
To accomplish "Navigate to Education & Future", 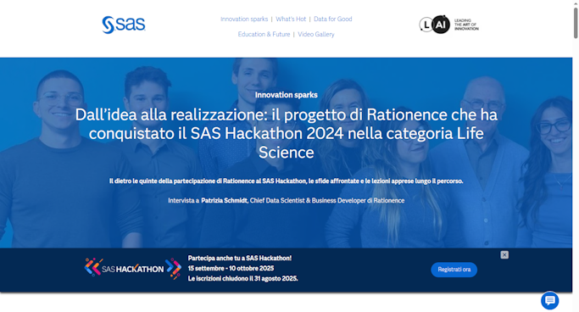I will point(264,34).
